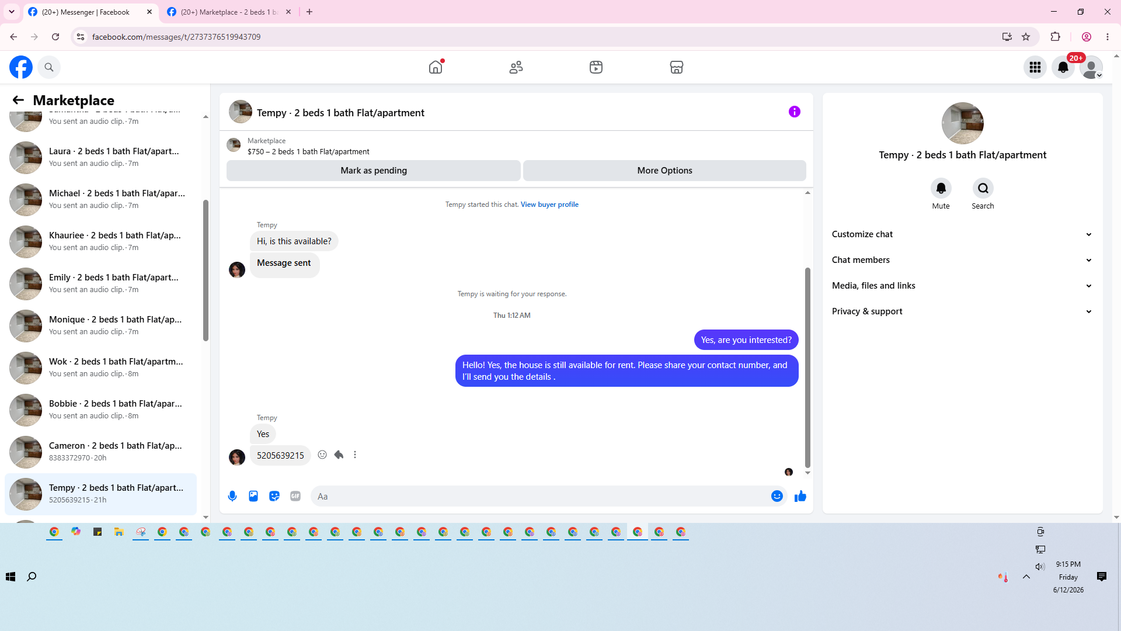Open More Options for the listing
The width and height of the screenshot is (1121, 631).
click(x=664, y=171)
